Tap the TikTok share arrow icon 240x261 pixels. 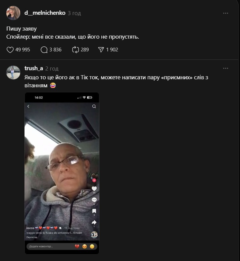94,222
